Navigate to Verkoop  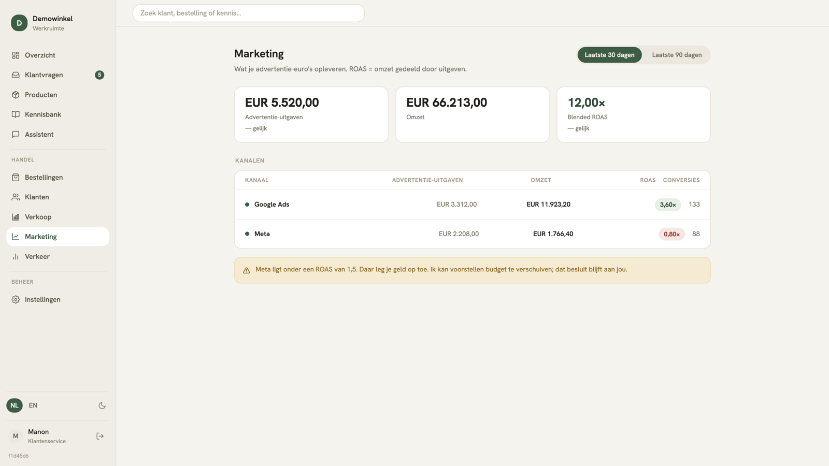pos(58,217)
